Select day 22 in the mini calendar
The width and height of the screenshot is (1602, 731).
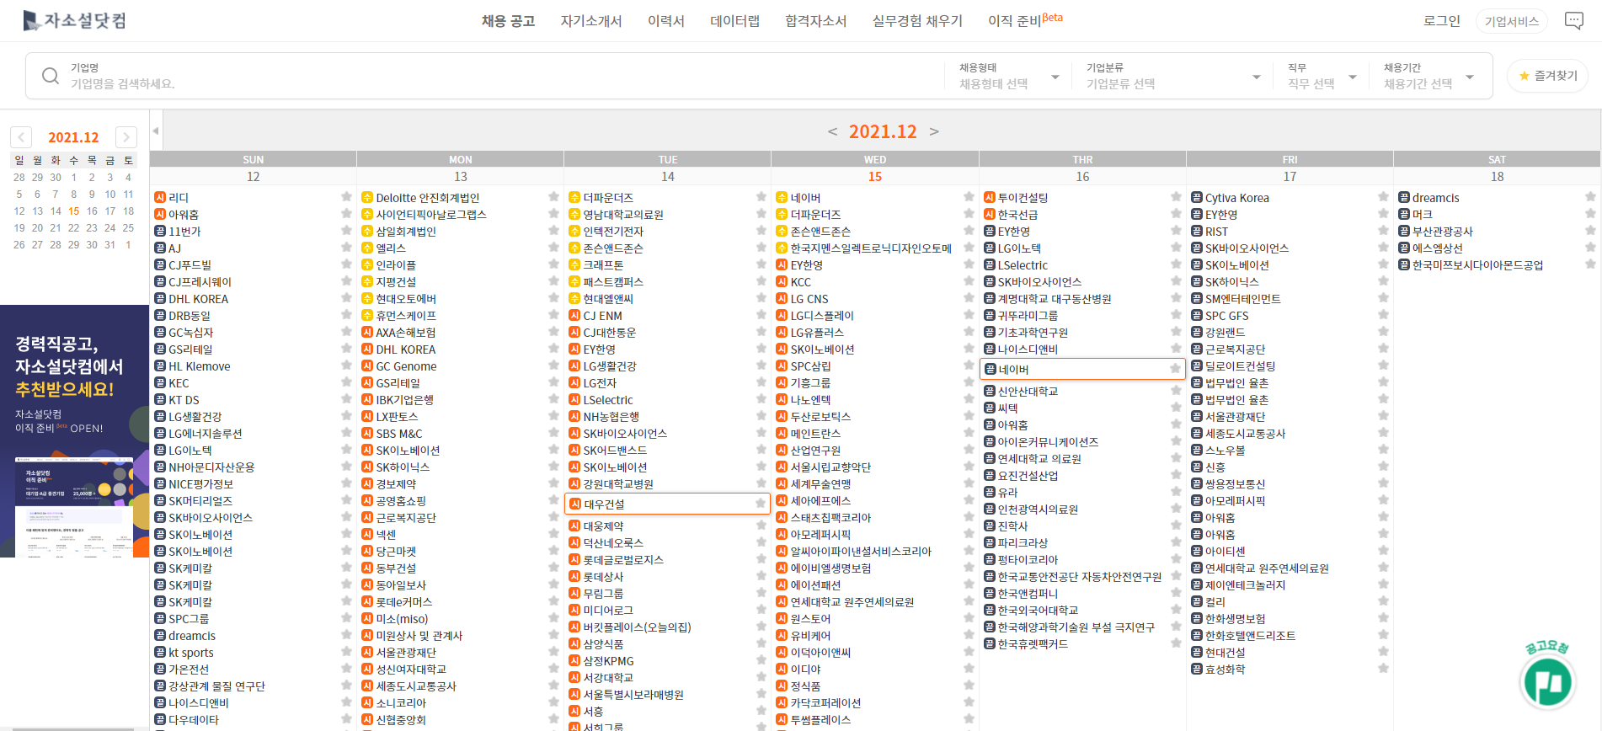[x=73, y=228]
